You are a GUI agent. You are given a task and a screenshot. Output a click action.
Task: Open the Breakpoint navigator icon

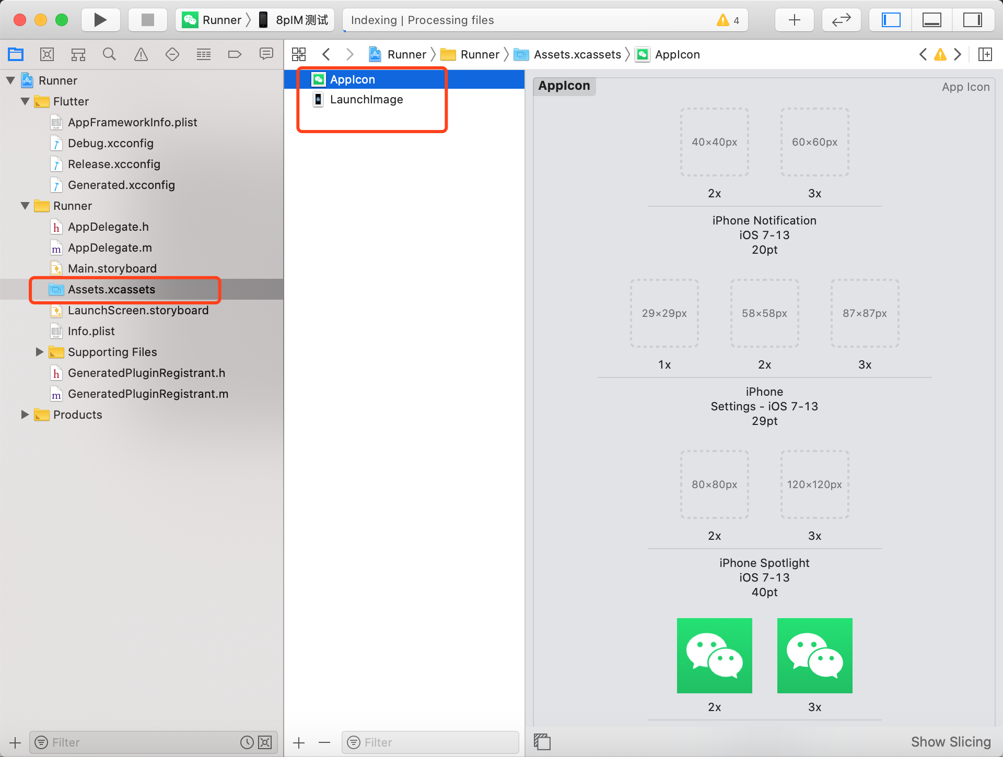235,54
